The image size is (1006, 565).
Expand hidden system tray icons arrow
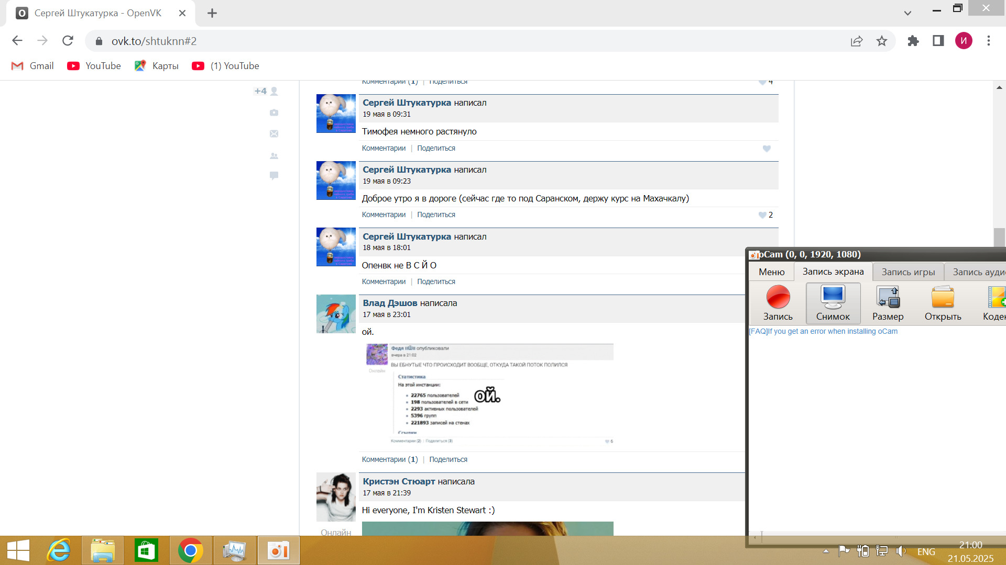[826, 551]
